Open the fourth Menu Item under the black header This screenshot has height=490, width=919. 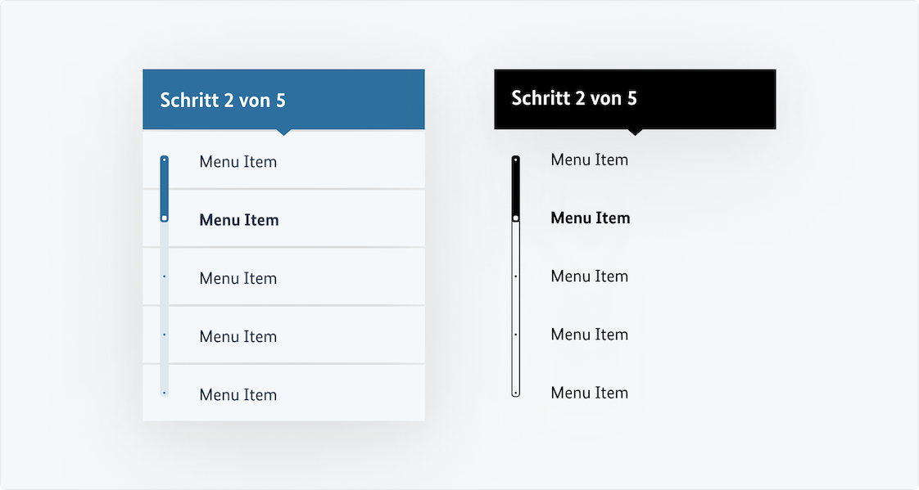coord(589,334)
